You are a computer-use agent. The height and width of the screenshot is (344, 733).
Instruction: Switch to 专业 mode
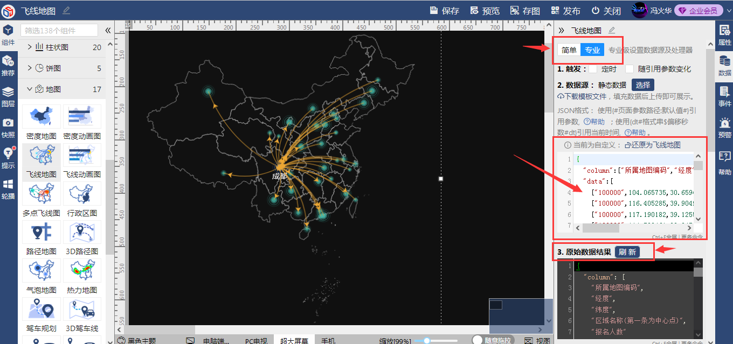pyautogui.click(x=592, y=50)
